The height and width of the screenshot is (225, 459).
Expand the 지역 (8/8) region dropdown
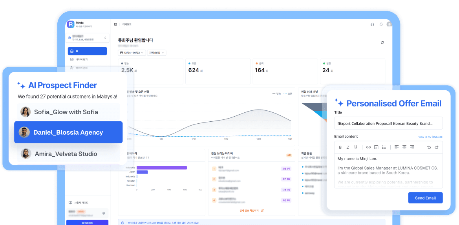click(x=157, y=53)
